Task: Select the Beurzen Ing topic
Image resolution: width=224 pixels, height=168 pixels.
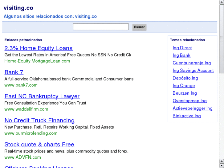Action: tap(185, 93)
